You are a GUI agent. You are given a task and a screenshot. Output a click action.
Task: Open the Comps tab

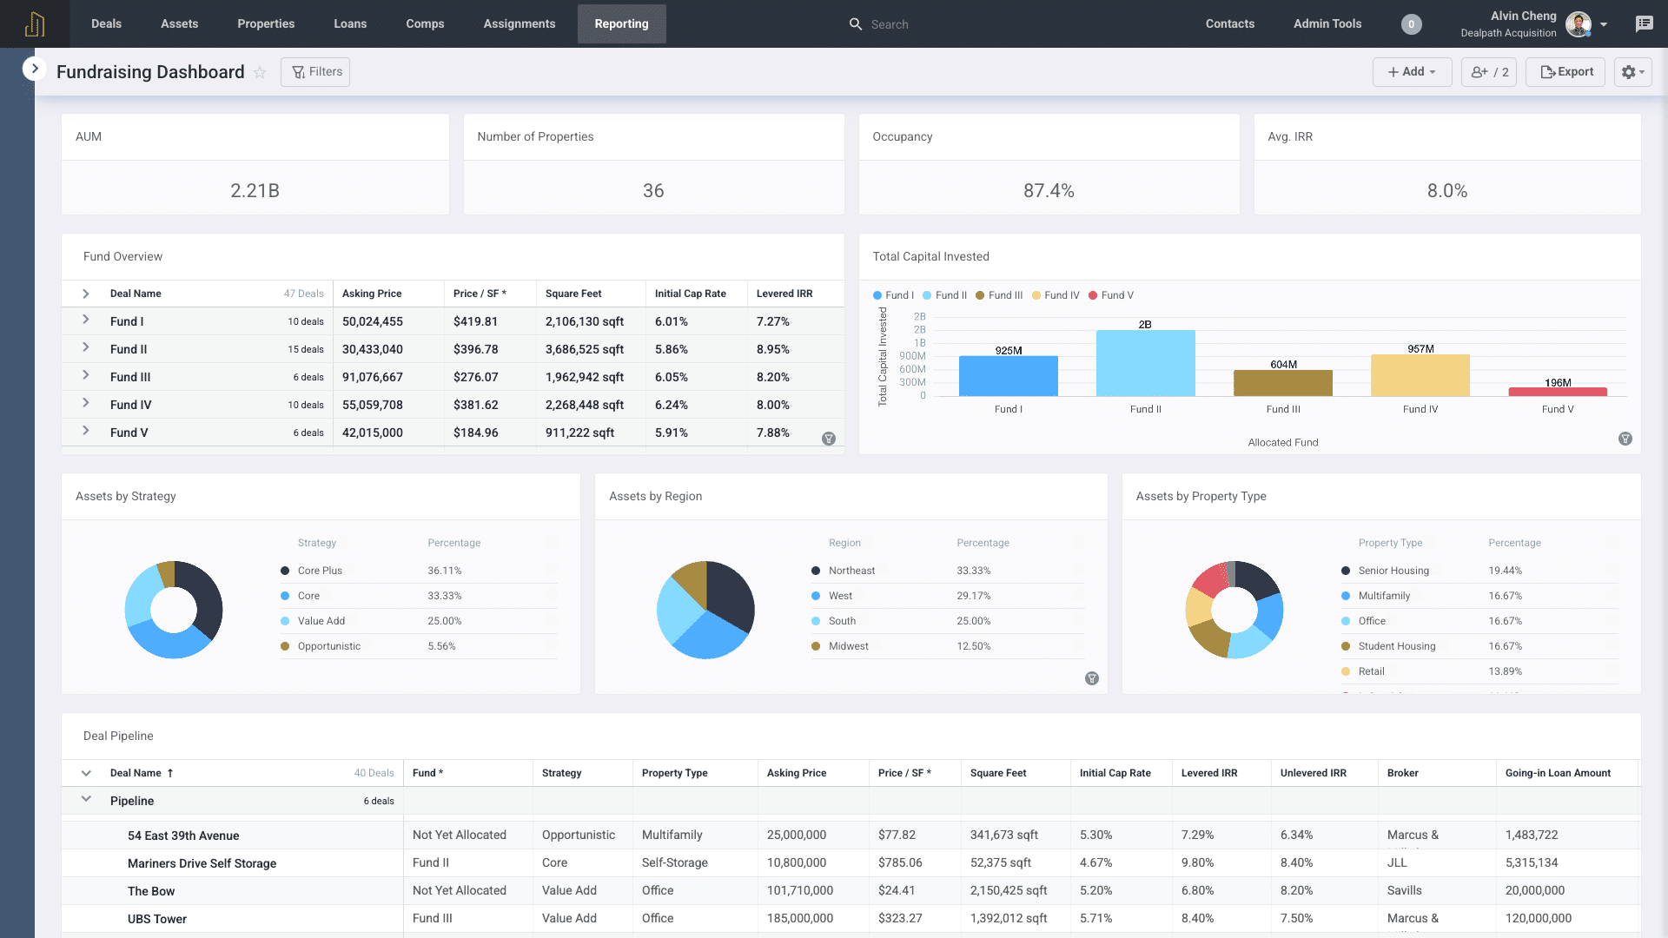(425, 23)
